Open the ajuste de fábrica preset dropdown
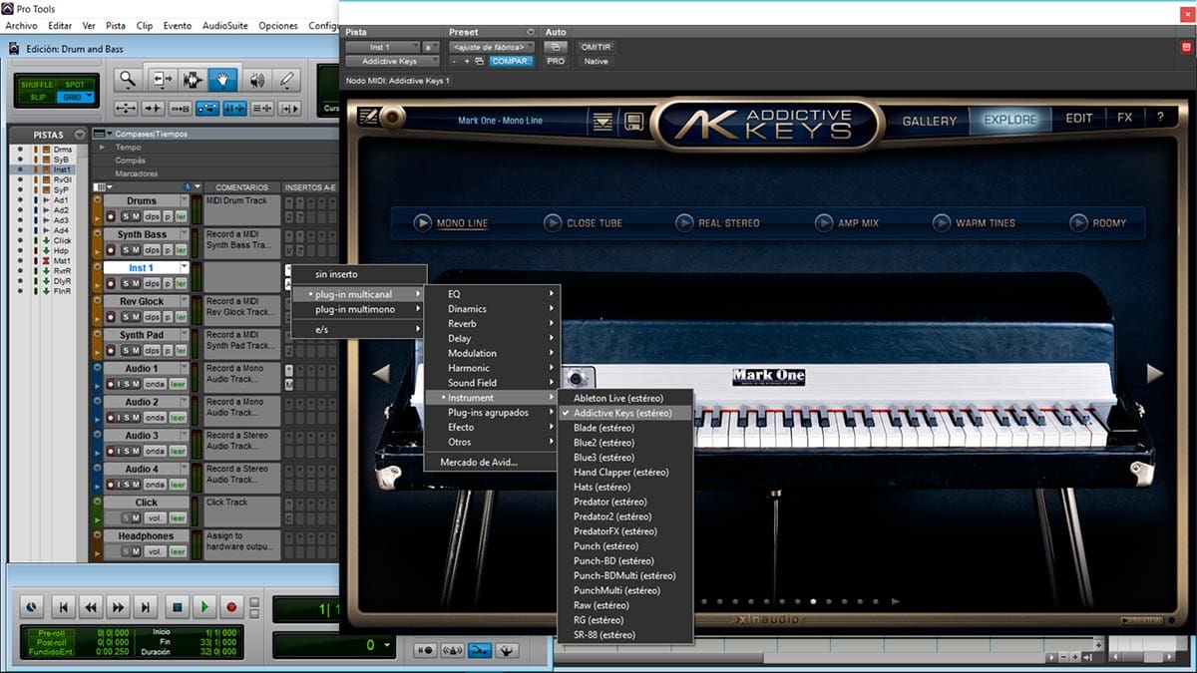The width and height of the screenshot is (1197, 673). pos(492,47)
